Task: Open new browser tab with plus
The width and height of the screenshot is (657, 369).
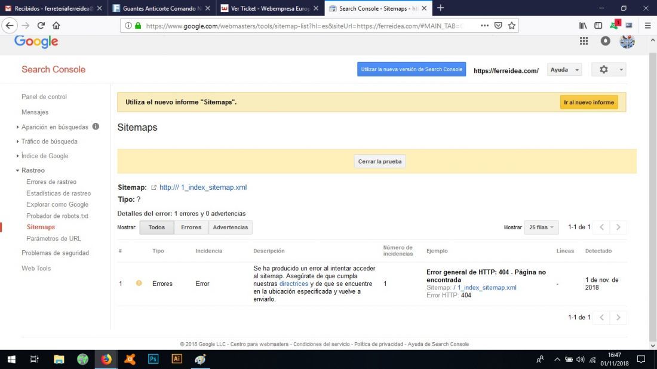Action: pyautogui.click(x=440, y=8)
